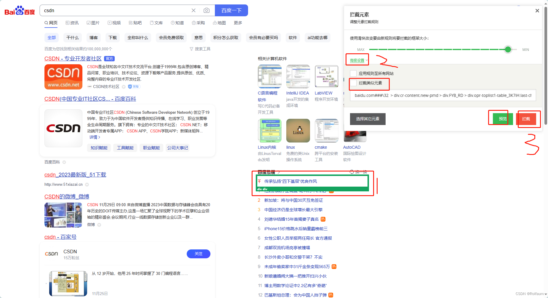Image resolution: width=548 pixels, height=298 pixels.
Task: Select the 干什么 filter chip
Action: (73, 38)
